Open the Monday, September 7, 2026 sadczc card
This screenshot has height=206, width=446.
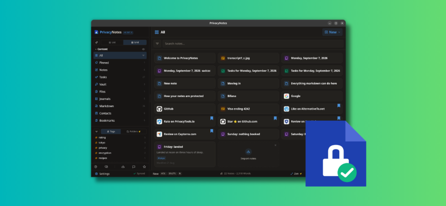pyautogui.click(x=185, y=71)
